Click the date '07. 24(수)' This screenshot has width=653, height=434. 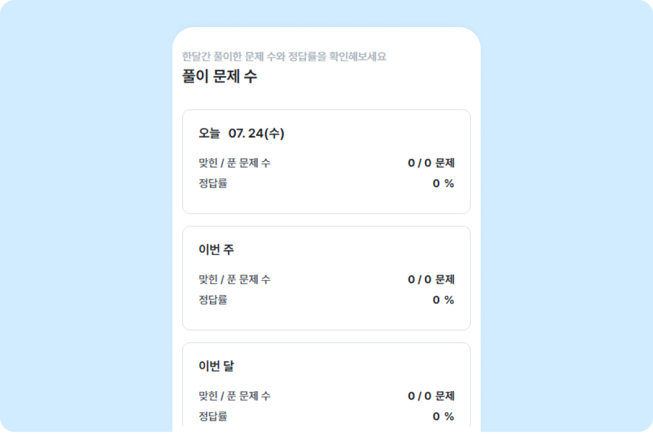[x=256, y=133]
